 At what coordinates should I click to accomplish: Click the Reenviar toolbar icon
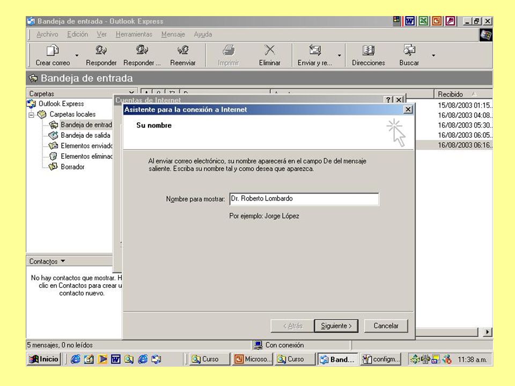click(x=182, y=50)
